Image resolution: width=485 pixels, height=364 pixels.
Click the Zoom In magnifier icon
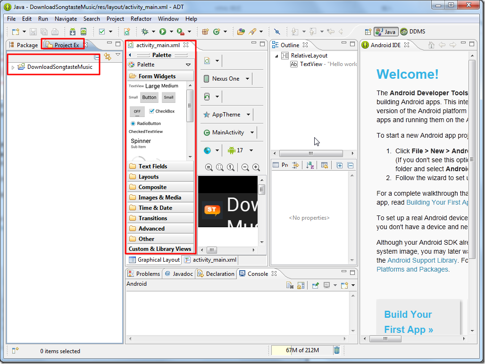click(x=256, y=167)
